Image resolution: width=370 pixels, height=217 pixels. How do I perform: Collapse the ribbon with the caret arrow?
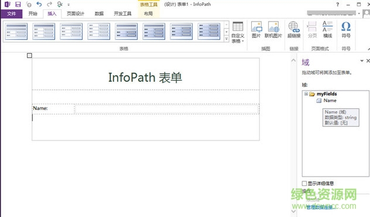(368, 49)
